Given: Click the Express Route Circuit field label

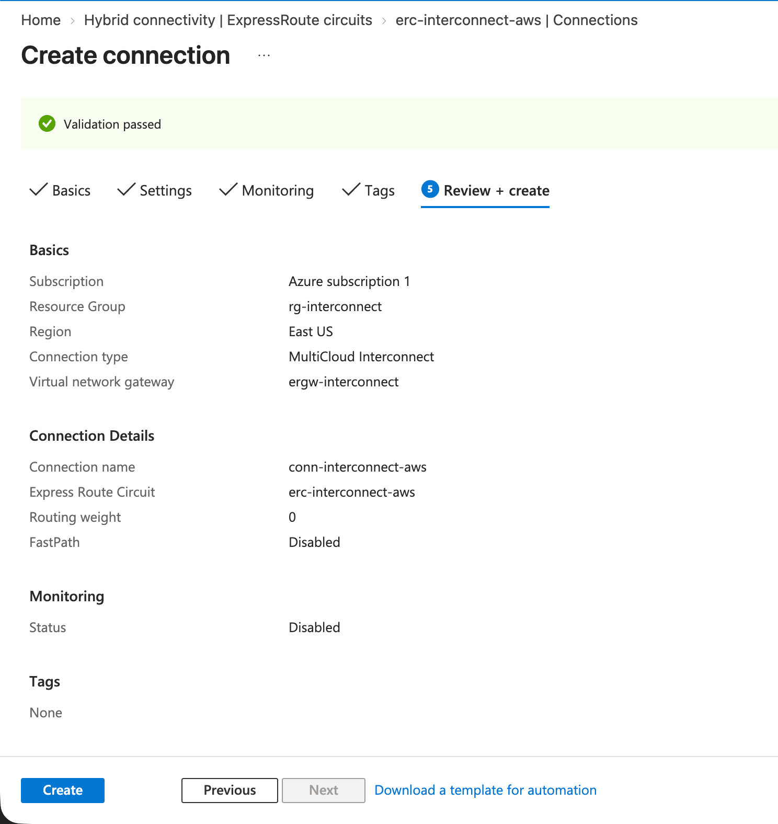Looking at the screenshot, I should 92,492.
